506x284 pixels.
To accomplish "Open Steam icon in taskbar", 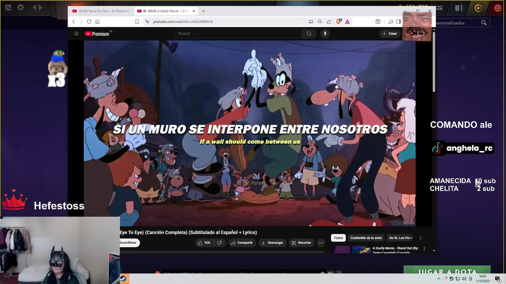I will tap(123, 279).
